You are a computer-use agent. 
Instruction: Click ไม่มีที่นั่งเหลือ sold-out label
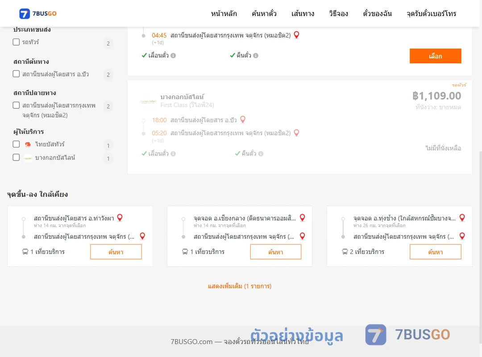coord(443,148)
